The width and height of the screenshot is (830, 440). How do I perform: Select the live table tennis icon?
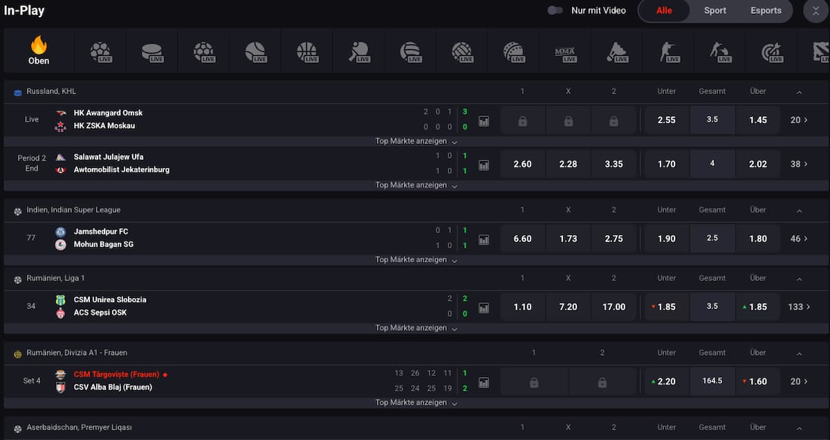[359, 52]
